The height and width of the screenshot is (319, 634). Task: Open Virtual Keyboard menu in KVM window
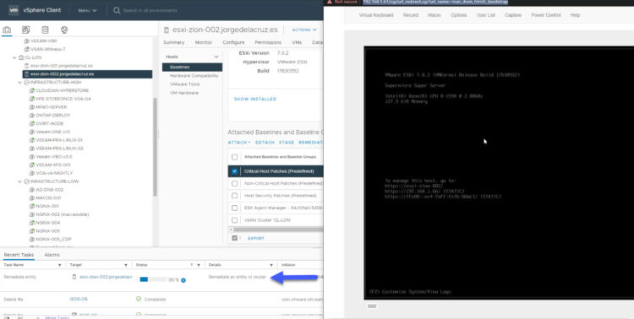376,15
